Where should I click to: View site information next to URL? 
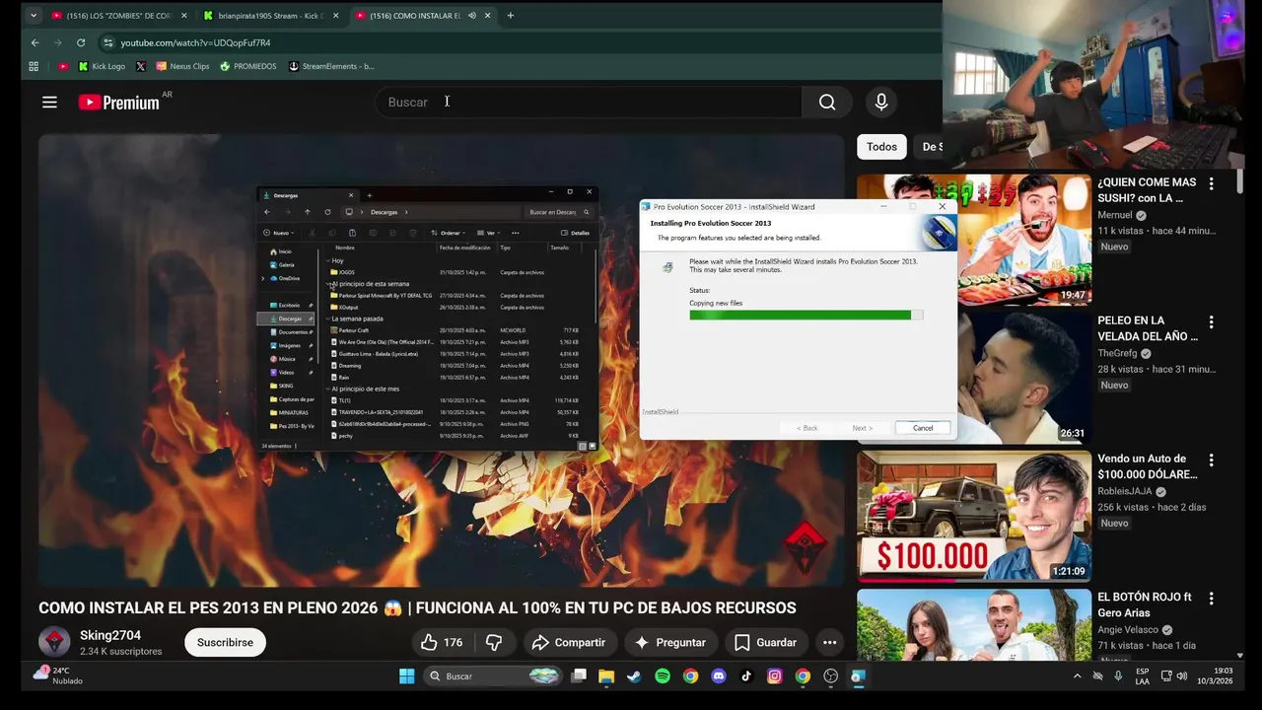(x=107, y=42)
